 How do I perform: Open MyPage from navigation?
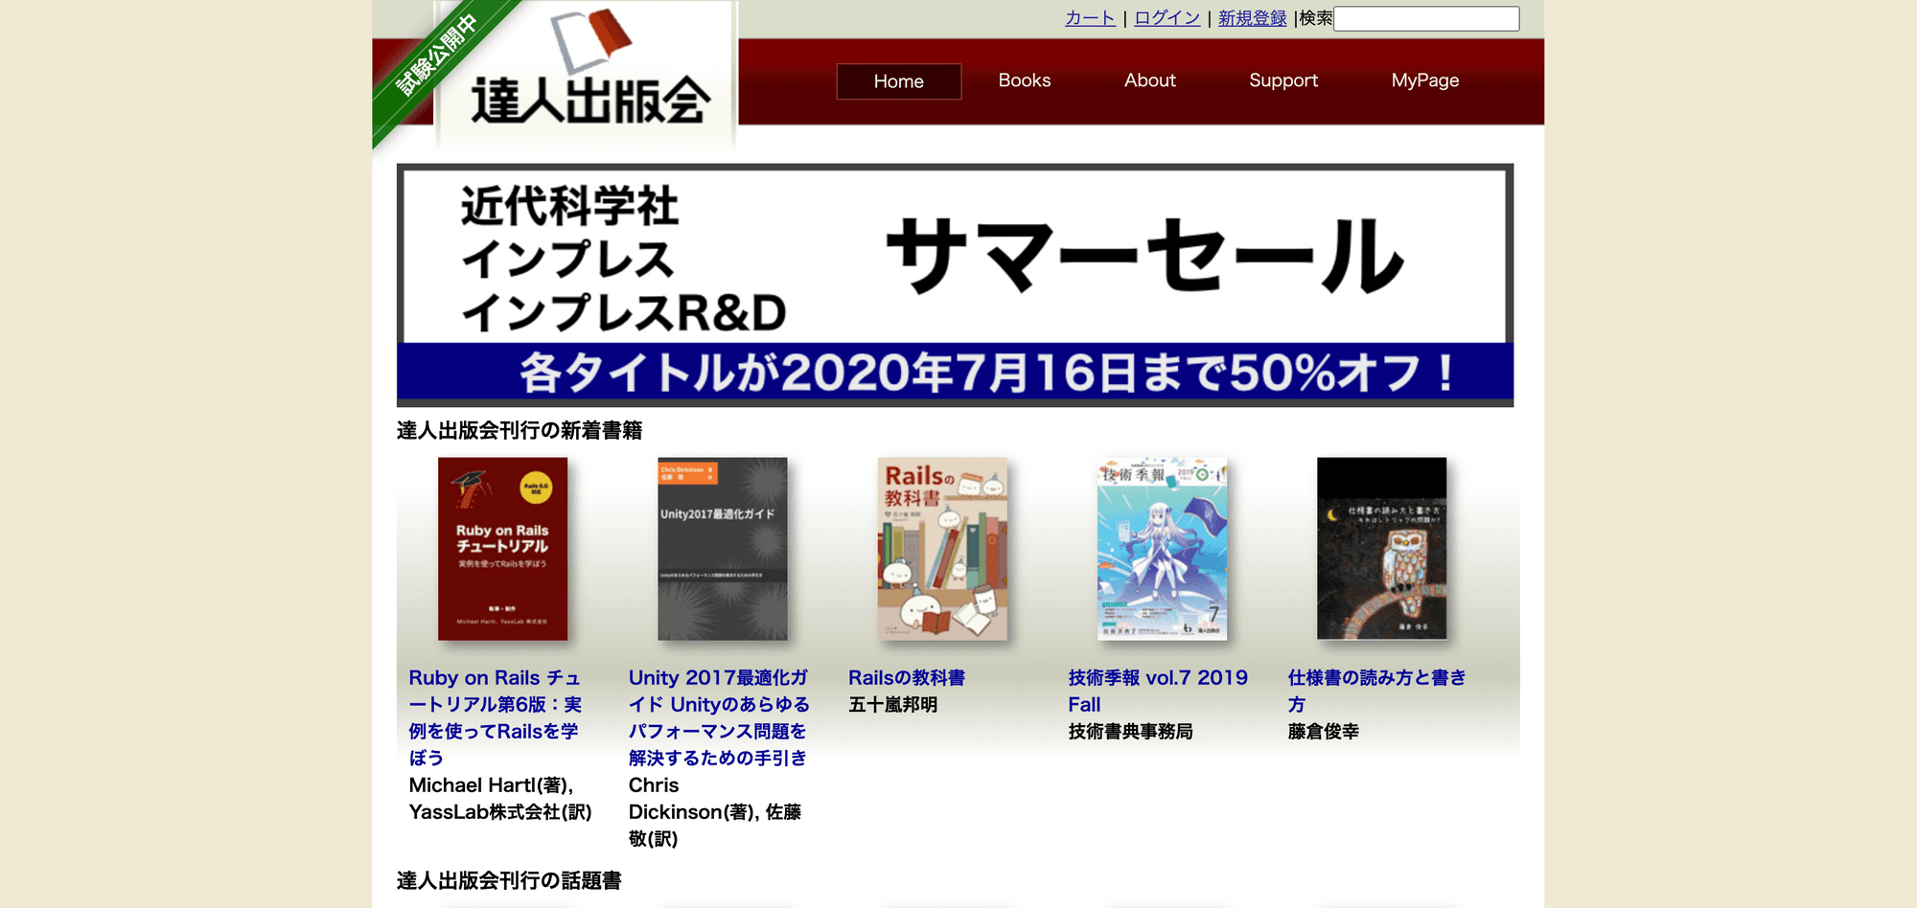click(x=1424, y=80)
